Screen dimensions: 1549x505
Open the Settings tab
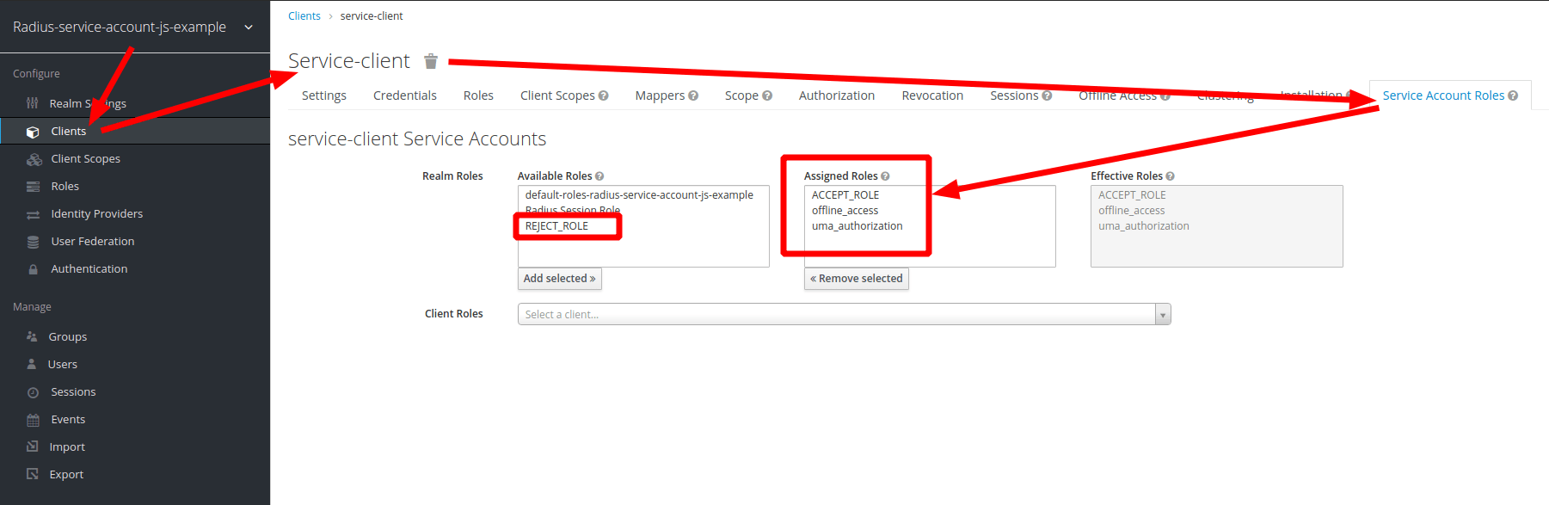click(x=324, y=95)
